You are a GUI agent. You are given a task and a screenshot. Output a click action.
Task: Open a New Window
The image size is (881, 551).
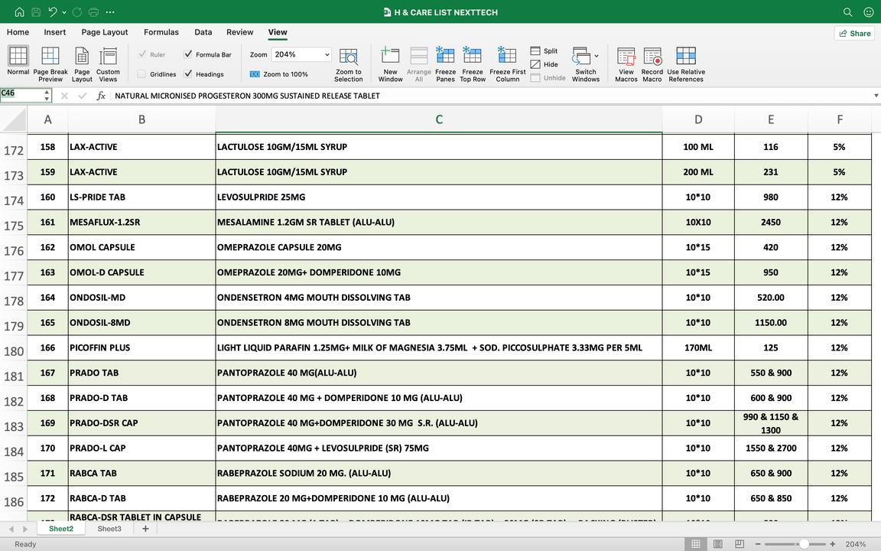pyautogui.click(x=390, y=64)
